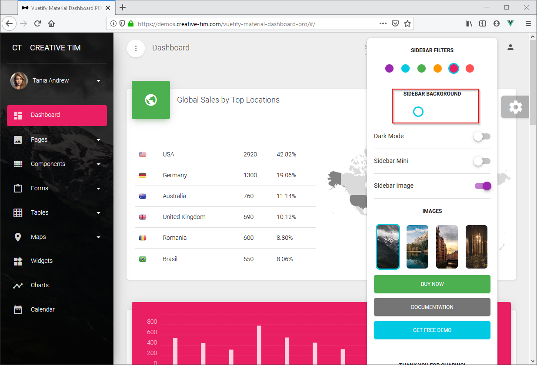537x365 pixels.
Task: Click the green globe icon on sales card
Action: (x=151, y=100)
